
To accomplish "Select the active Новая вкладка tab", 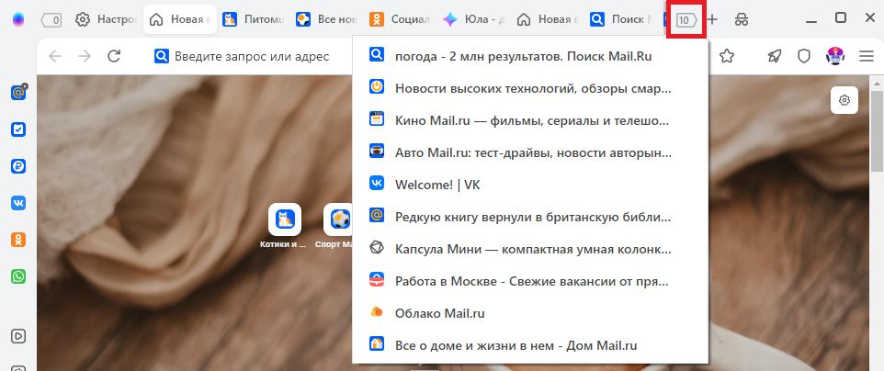I will click(x=180, y=19).
